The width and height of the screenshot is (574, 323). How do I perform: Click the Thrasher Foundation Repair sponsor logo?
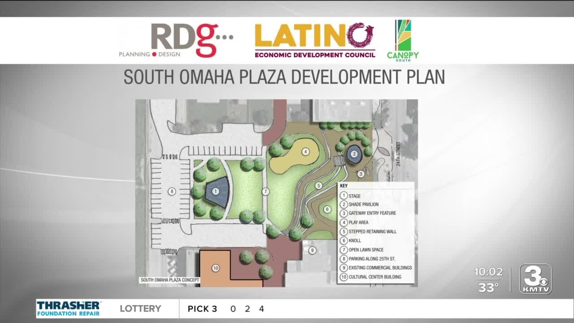coord(69,309)
